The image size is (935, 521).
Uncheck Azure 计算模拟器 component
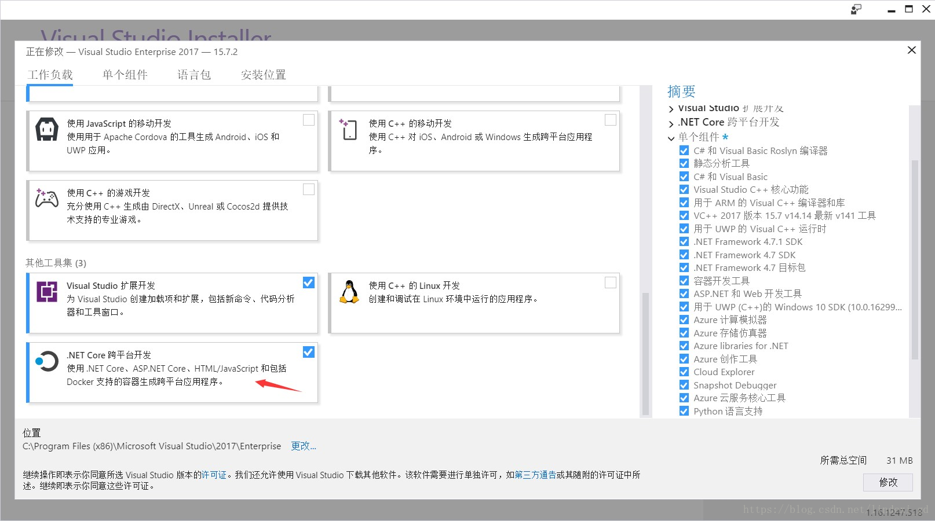(684, 320)
